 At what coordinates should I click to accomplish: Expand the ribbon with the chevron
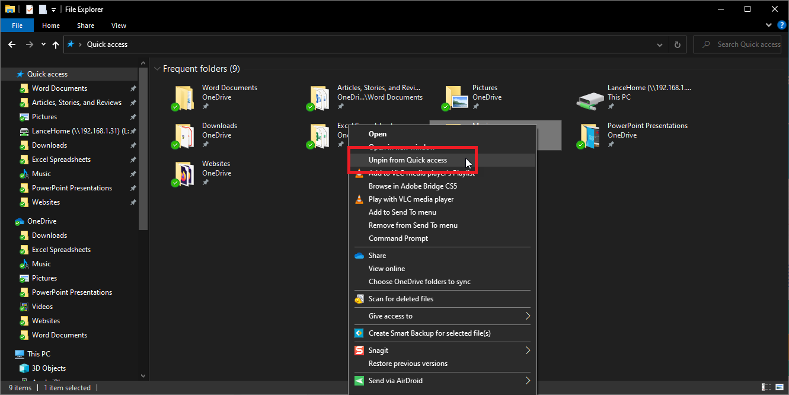tap(769, 25)
